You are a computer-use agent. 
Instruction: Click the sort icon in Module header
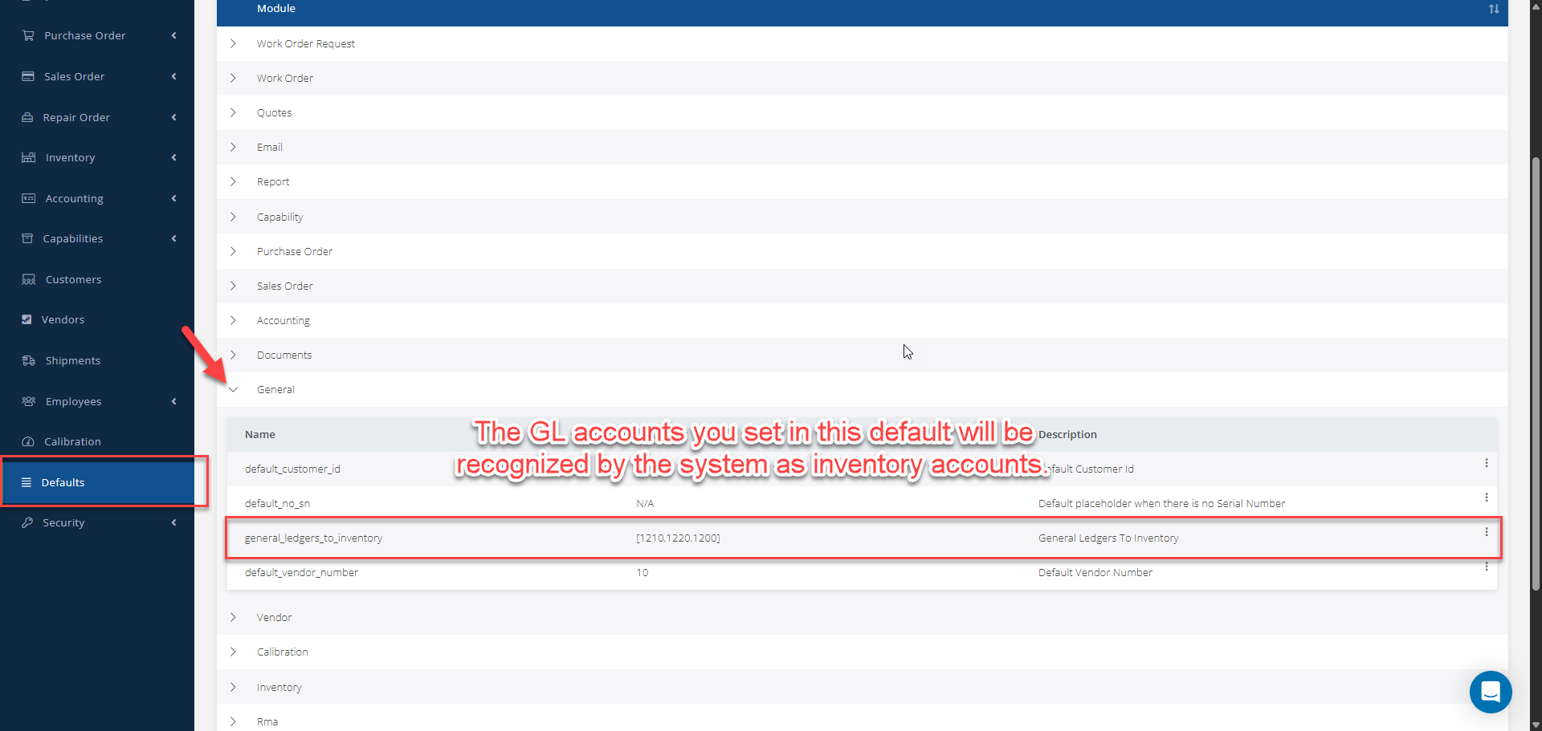click(x=1493, y=9)
